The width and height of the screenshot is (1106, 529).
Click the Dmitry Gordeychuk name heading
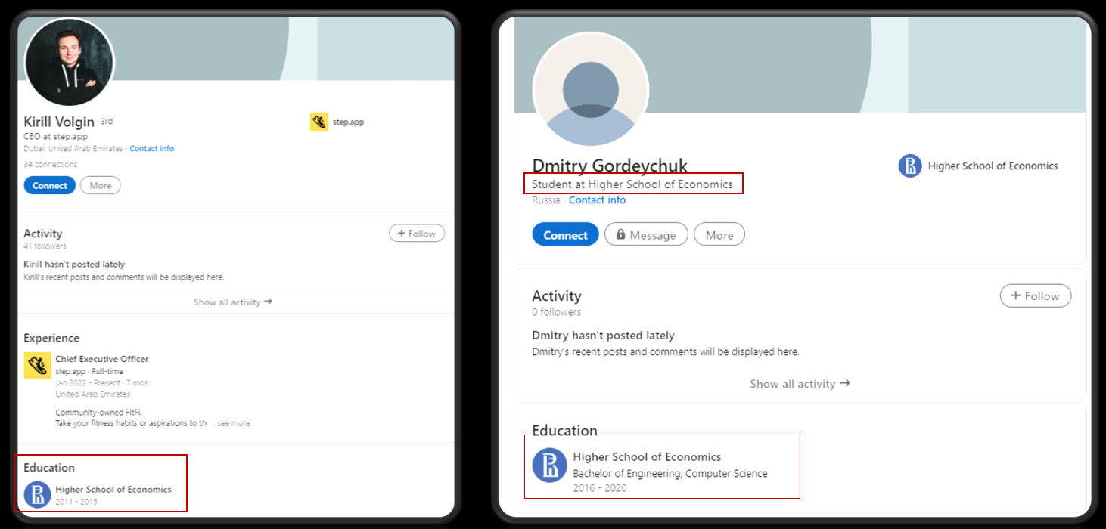pos(610,166)
